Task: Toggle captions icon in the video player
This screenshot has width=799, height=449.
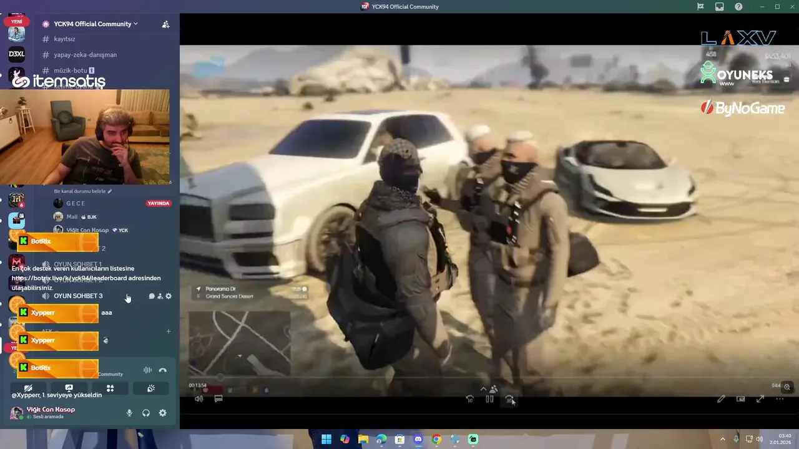Action: click(218, 398)
